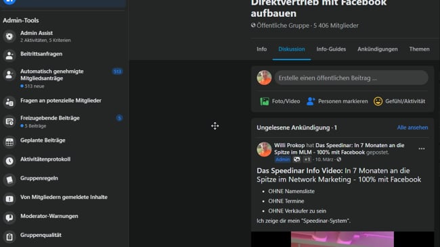Click Willi Prokop's name link
This screenshot has height=247, width=440.
point(289,146)
